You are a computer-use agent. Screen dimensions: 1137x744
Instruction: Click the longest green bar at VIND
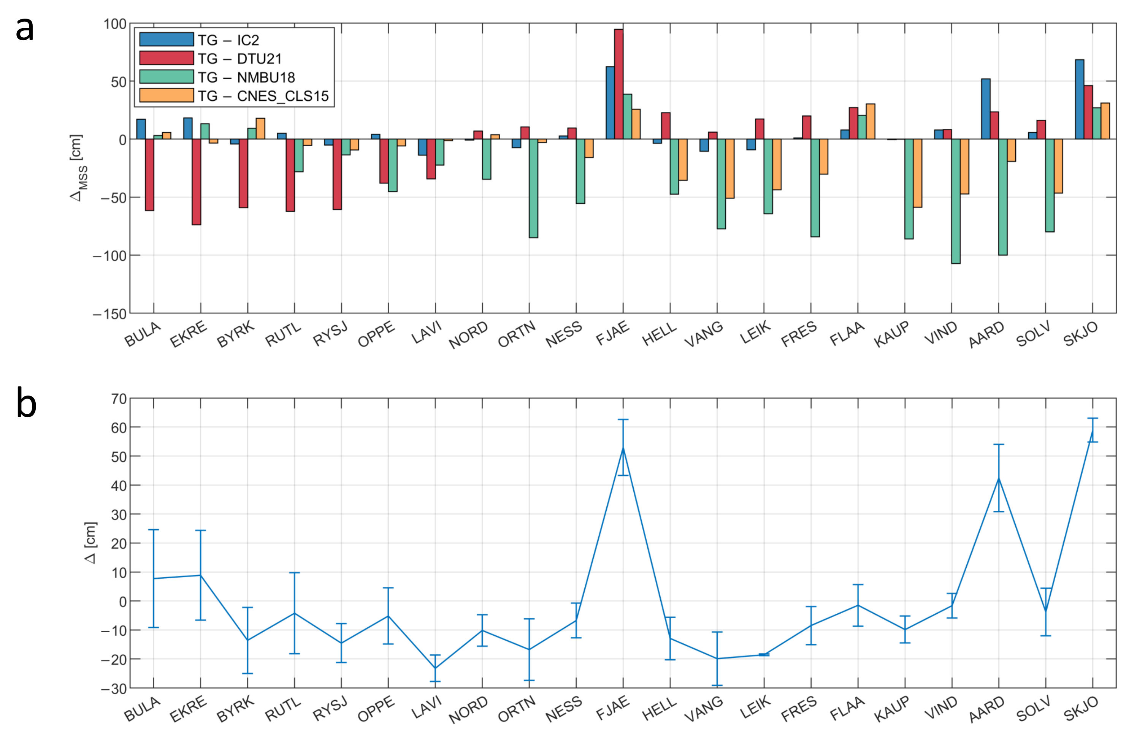[x=955, y=201]
